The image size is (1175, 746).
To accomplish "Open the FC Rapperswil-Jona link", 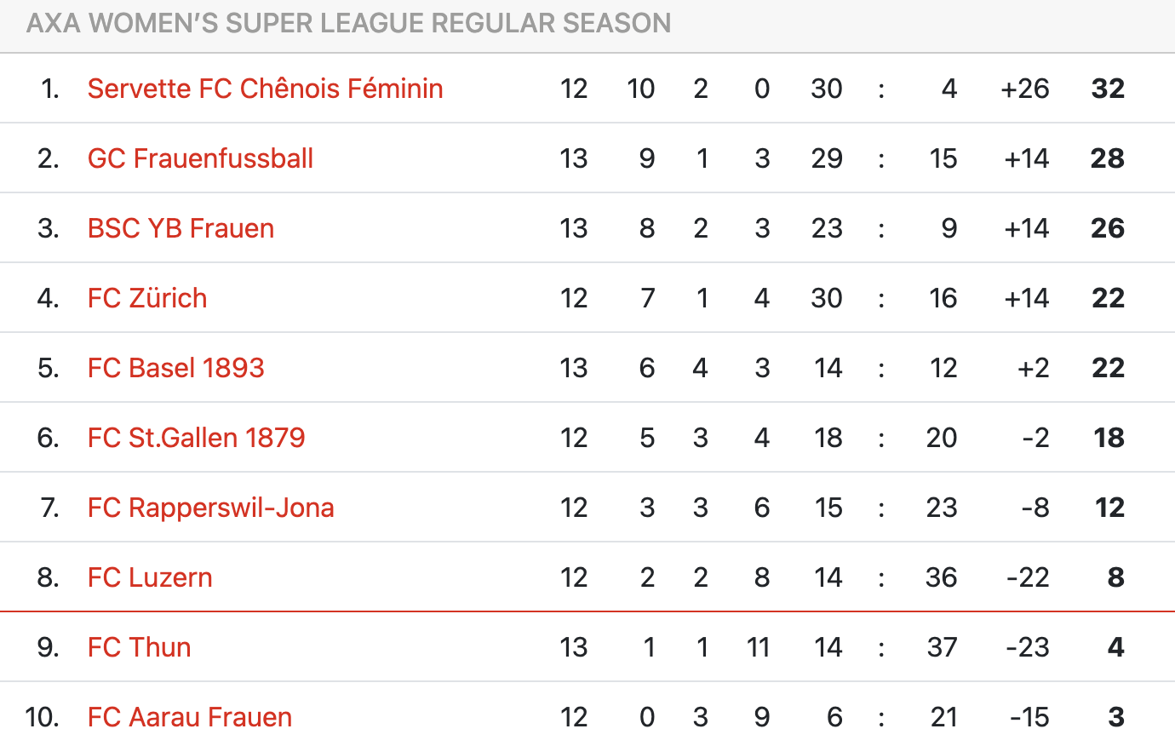I will tap(210, 508).
